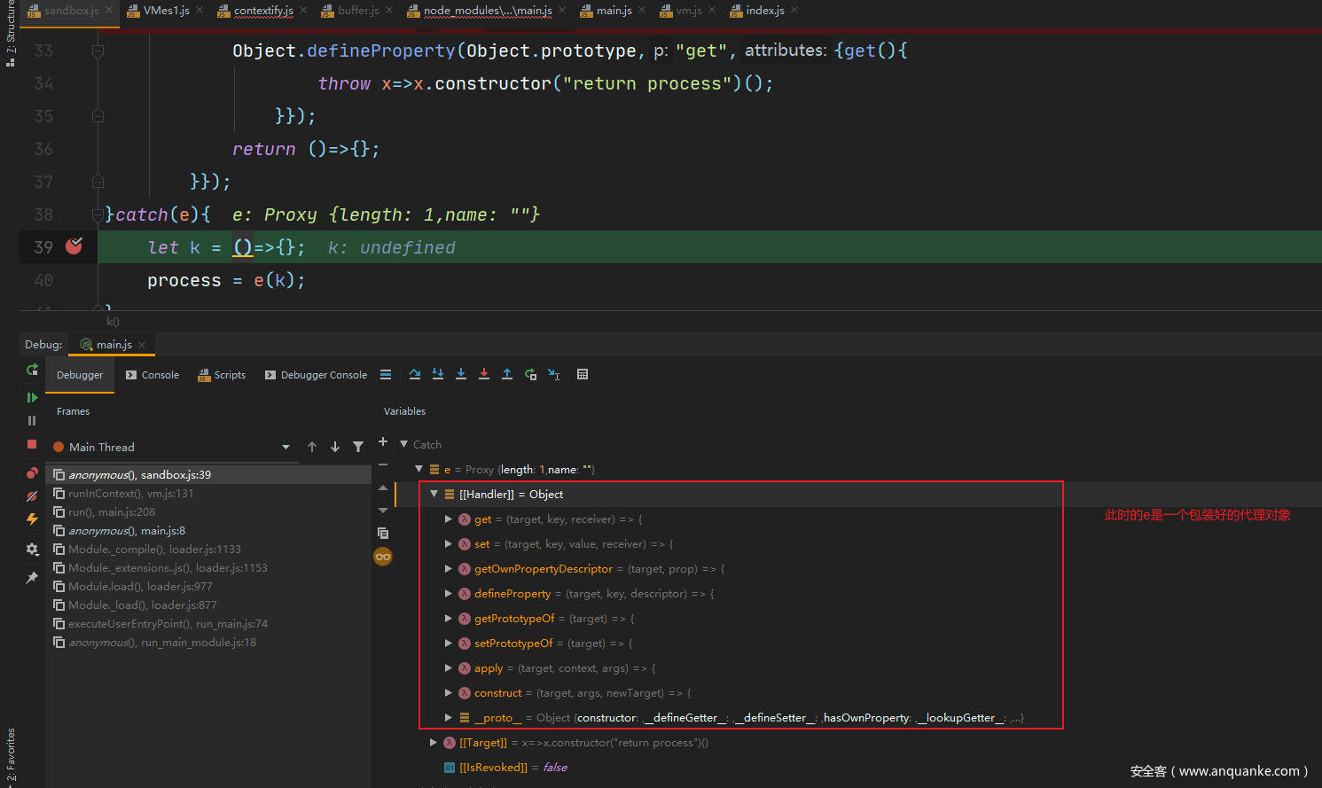Stop debugging with the red square
This screenshot has width=1322, height=788.
coord(32,444)
